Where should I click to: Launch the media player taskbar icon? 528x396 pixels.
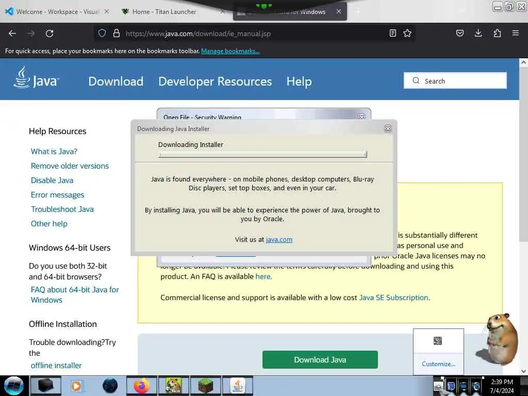pyautogui.click(x=77, y=386)
